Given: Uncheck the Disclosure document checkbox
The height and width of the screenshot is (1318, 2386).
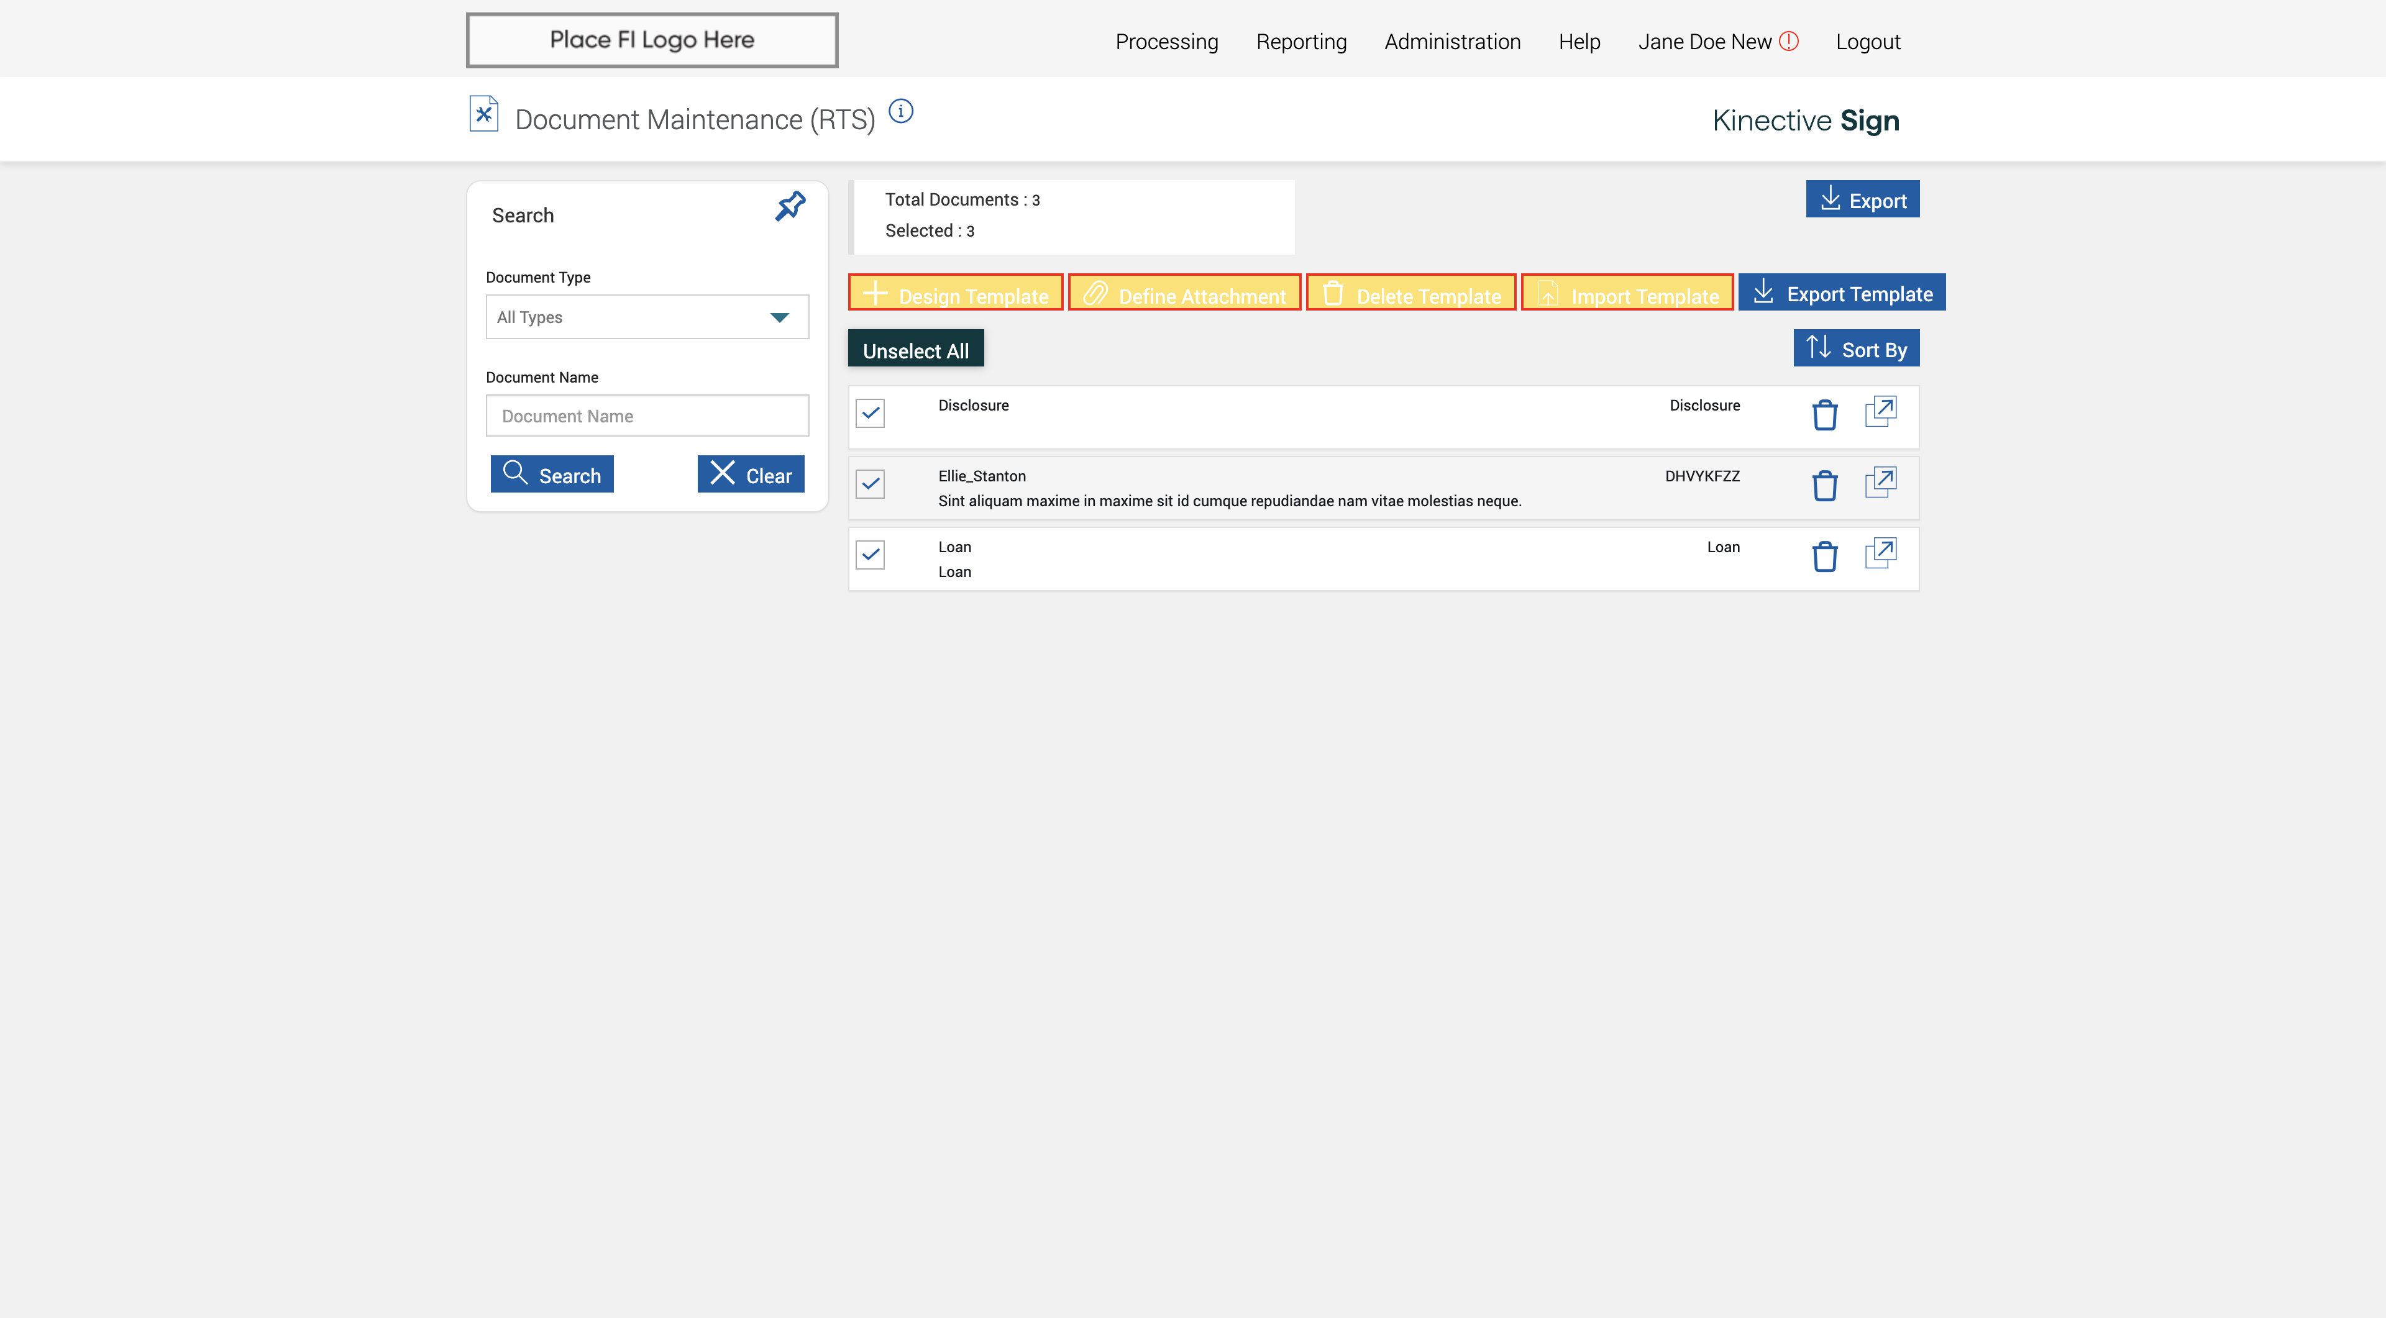Looking at the screenshot, I should (870, 413).
